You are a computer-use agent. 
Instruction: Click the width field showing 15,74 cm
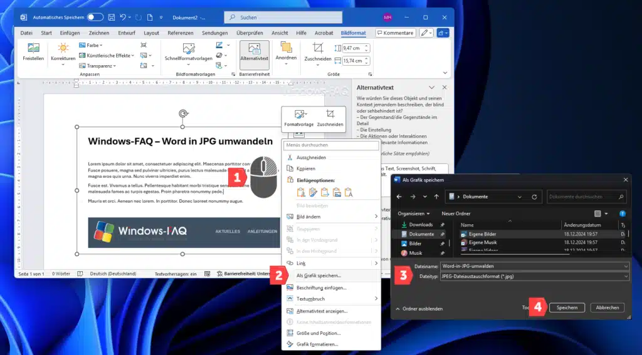pyautogui.click(x=352, y=61)
